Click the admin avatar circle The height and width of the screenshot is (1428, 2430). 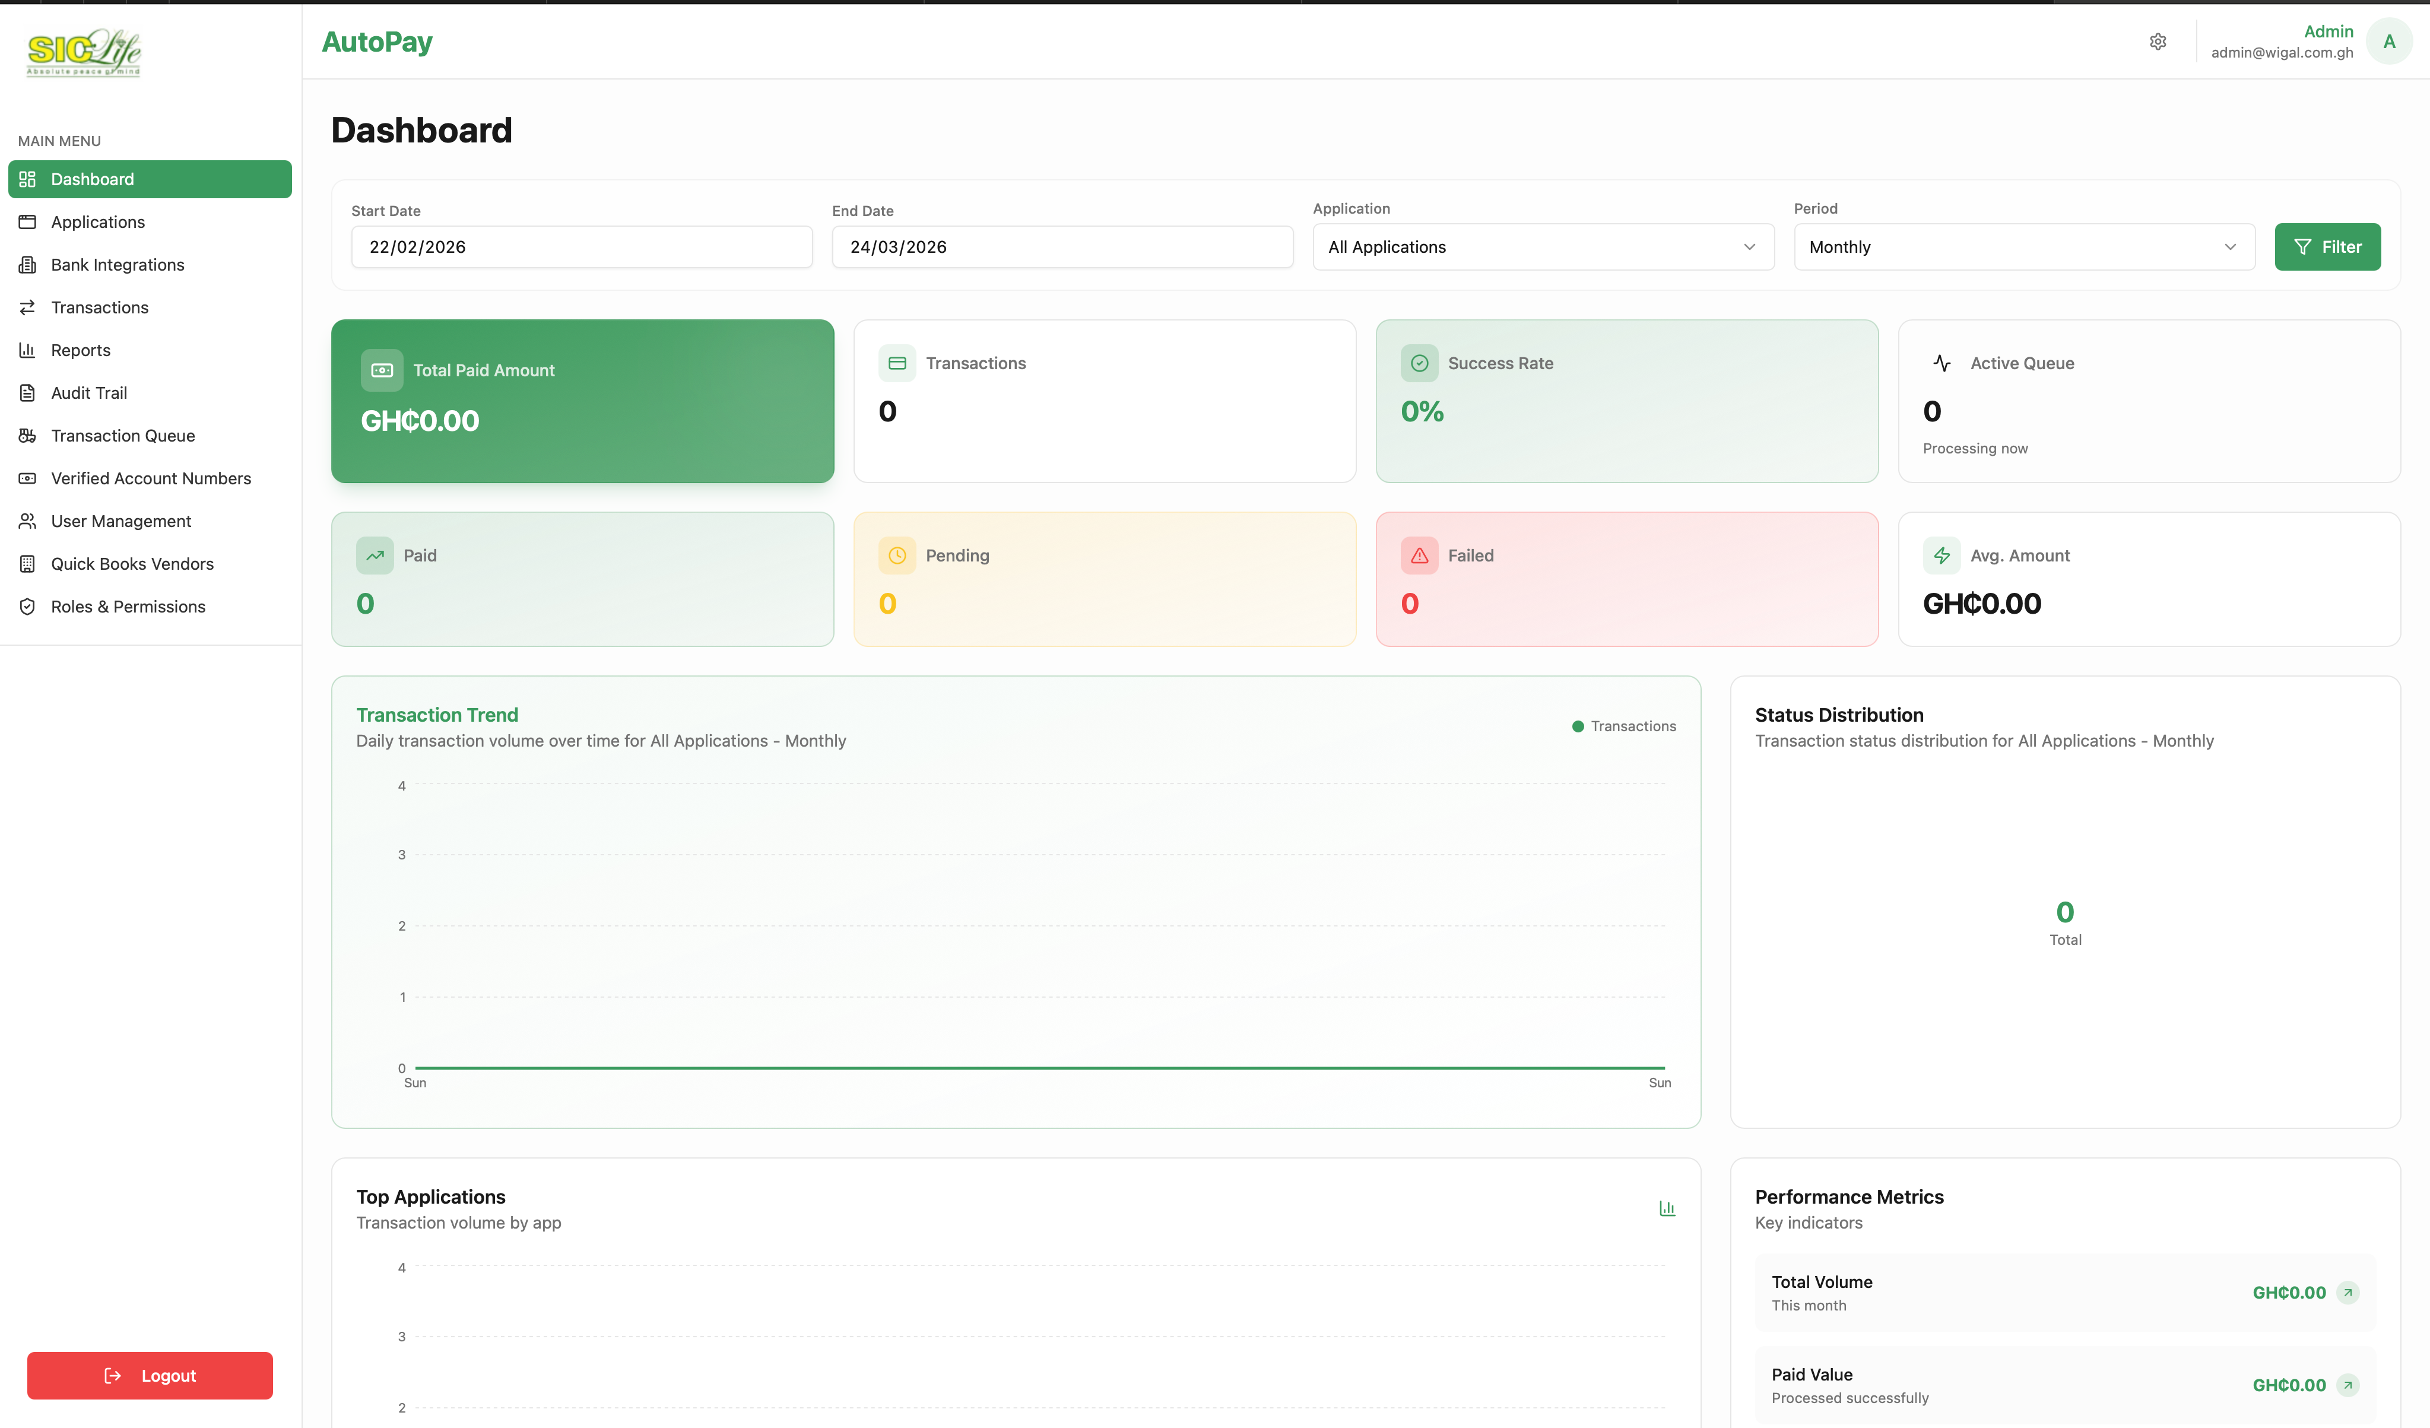2390,42
